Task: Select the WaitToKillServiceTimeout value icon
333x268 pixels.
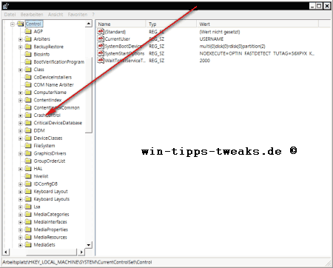Action: [x=101, y=60]
